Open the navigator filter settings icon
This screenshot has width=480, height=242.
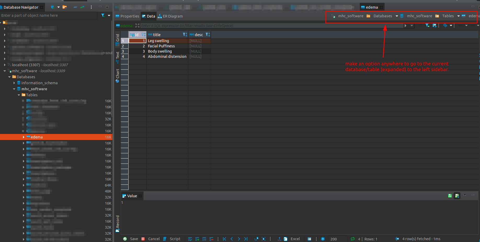(103, 15)
